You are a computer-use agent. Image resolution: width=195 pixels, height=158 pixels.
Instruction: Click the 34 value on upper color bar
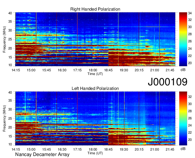pos(190,13)
